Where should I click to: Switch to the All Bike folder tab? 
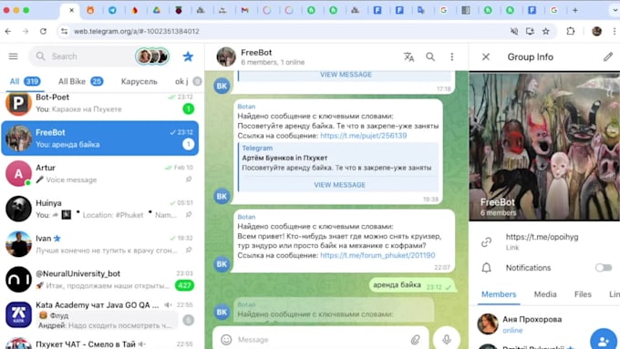coord(80,81)
